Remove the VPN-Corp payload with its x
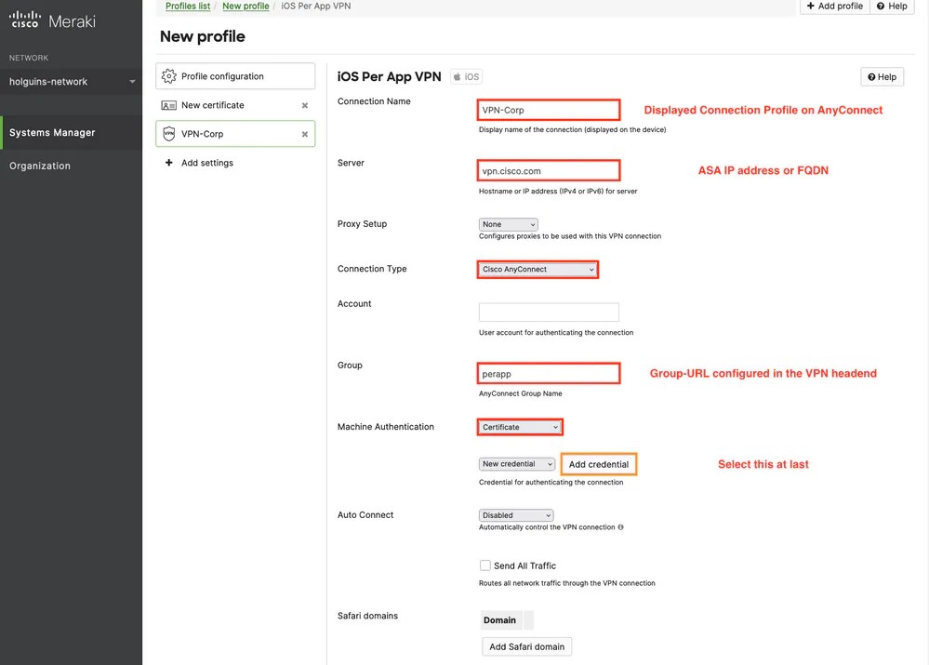 [x=304, y=133]
